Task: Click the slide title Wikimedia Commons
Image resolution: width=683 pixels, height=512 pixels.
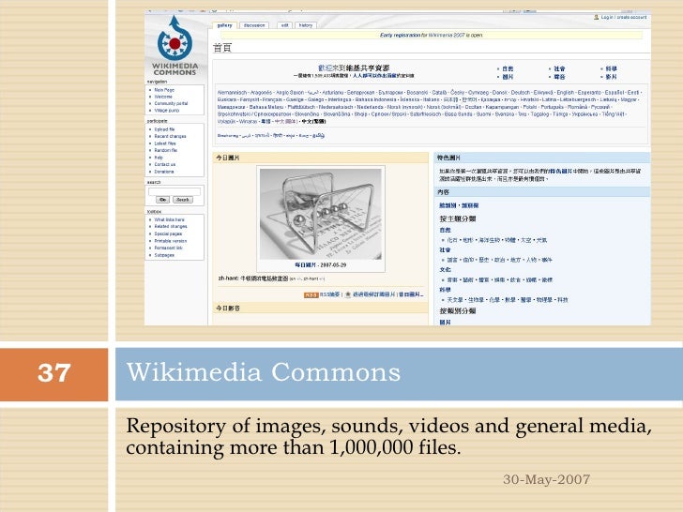Action: tap(263, 372)
